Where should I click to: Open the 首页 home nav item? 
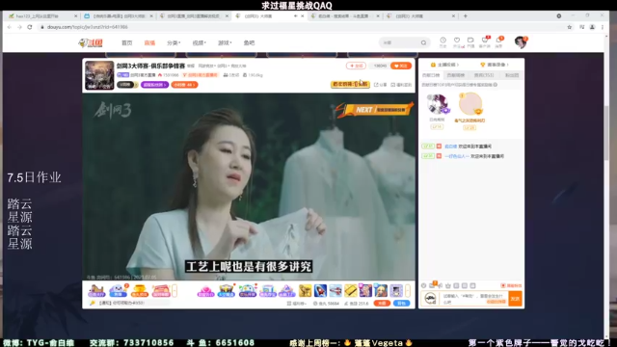(x=126, y=42)
